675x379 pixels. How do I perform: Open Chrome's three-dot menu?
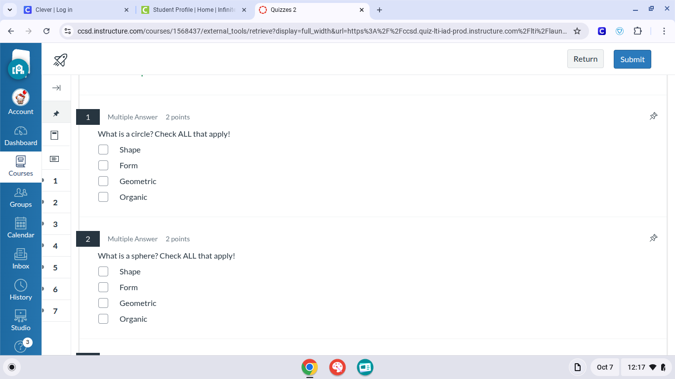pos(665,31)
